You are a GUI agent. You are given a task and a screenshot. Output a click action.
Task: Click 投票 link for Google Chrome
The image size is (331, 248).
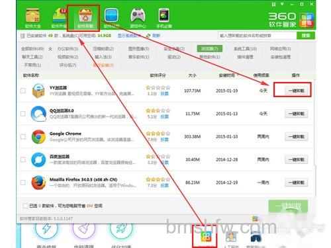164,140
